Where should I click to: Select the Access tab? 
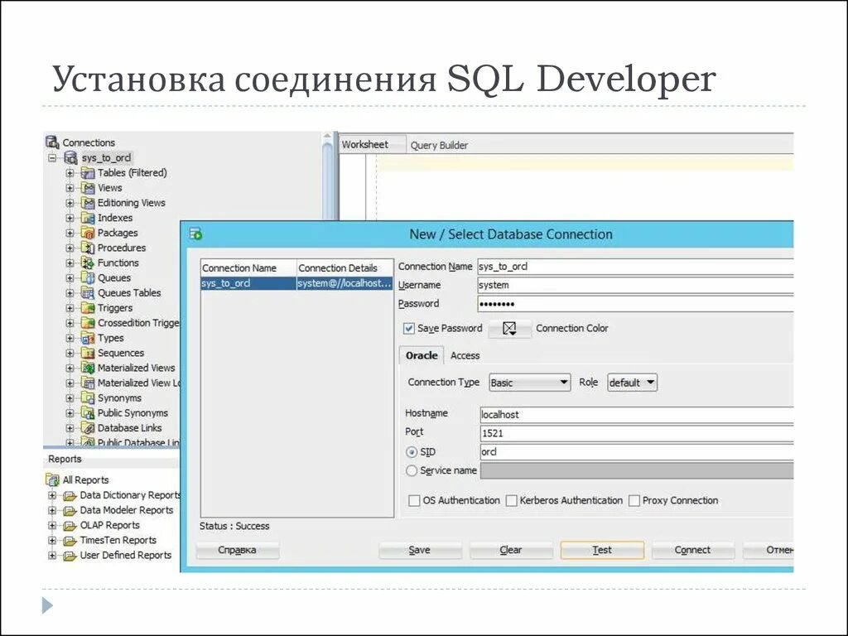pyautogui.click(x=465, y=355)
